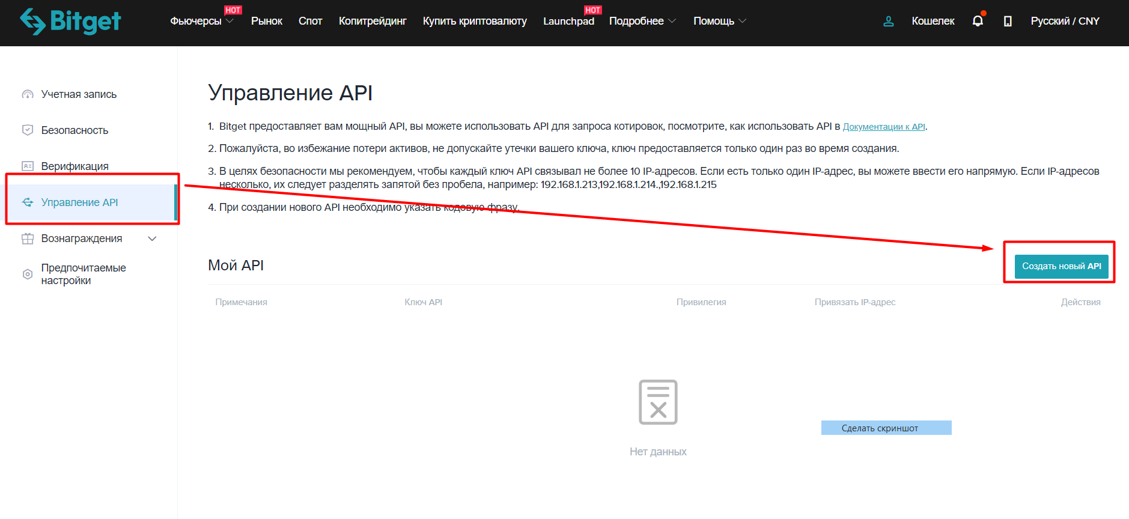Screen dimensions: 1129x519
Task: Select Предпочитаемые настройки in sidebar
Action: point(84,274)
